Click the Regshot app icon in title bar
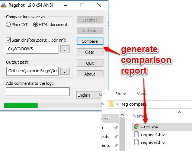This screenshot has width=192, height=151. click(x=4, y=5)
